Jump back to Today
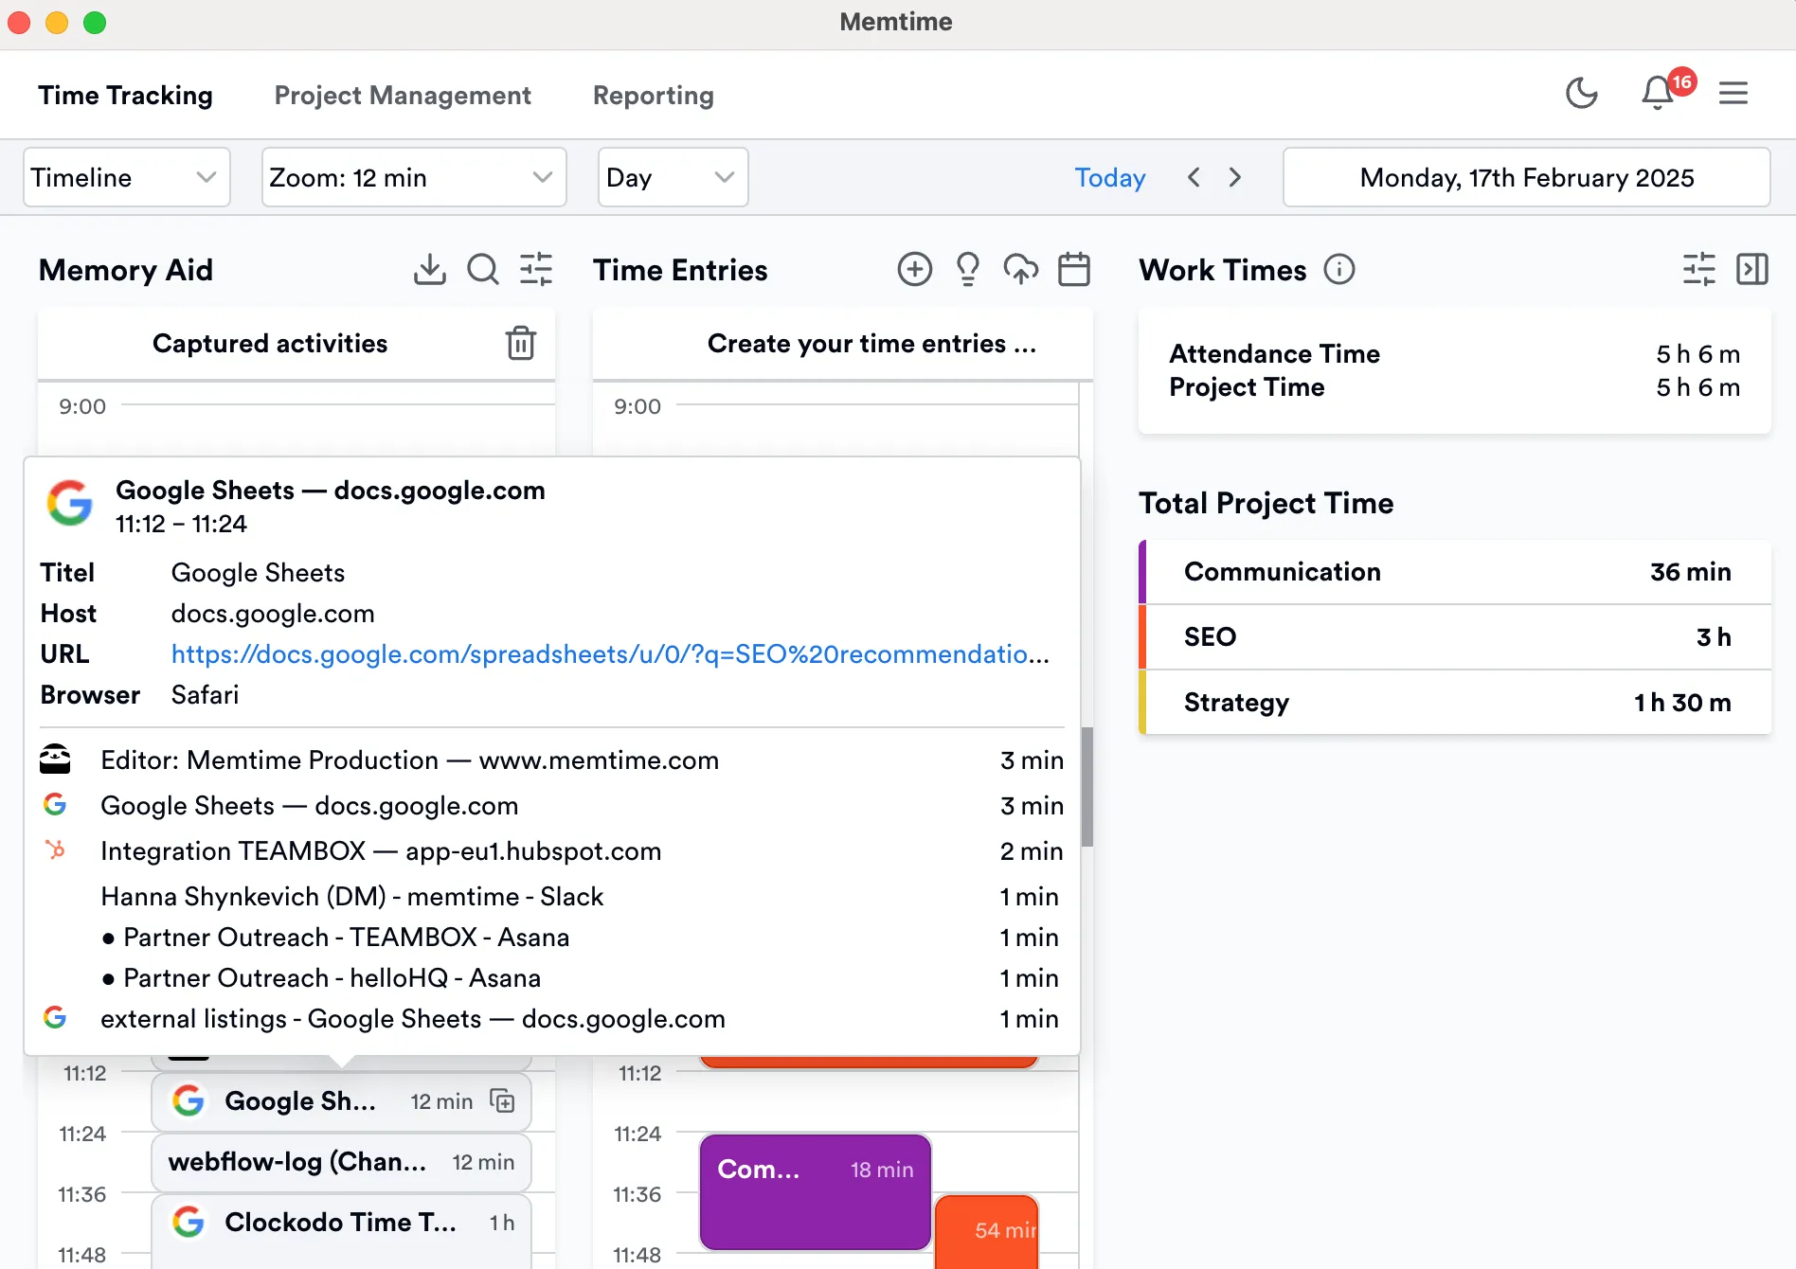Image resolution: width=1796 pixels, height=1269 pixels. [x=1109, y=177]
